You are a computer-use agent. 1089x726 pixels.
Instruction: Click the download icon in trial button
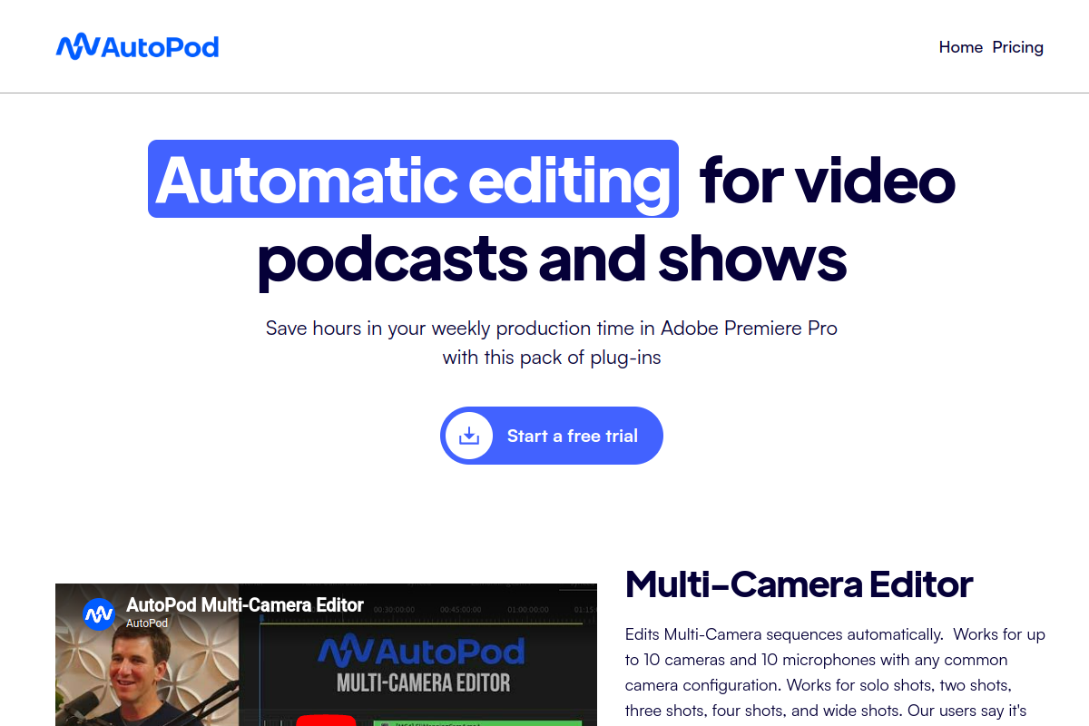[x=469, y=436]
